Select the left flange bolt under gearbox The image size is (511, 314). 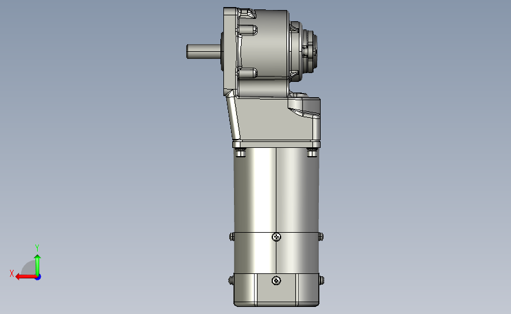[x=240, y=152]
